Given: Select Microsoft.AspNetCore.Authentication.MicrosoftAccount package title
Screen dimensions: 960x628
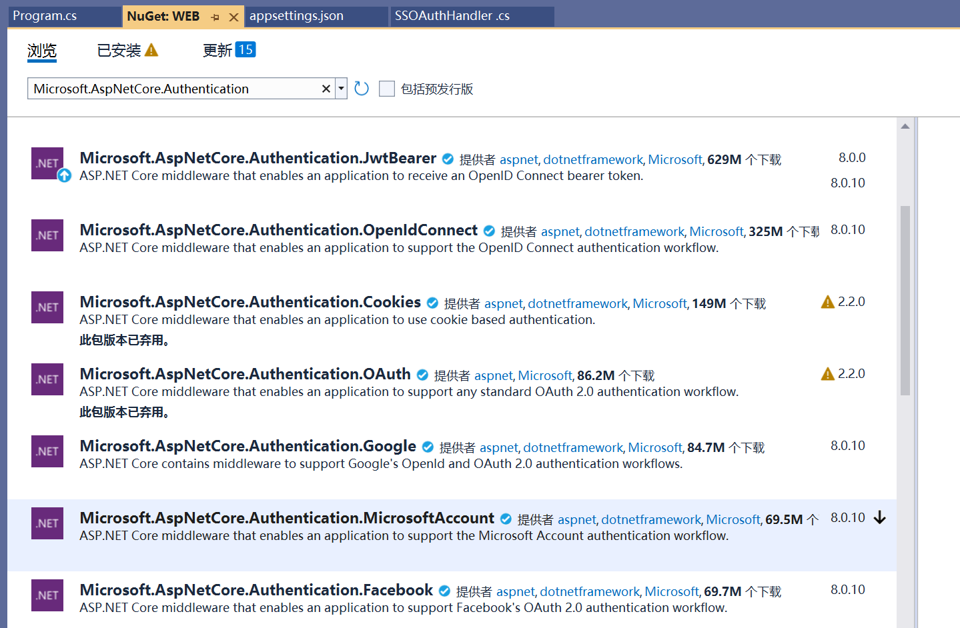Looking at the screenshot, I should tap(287, 518).
